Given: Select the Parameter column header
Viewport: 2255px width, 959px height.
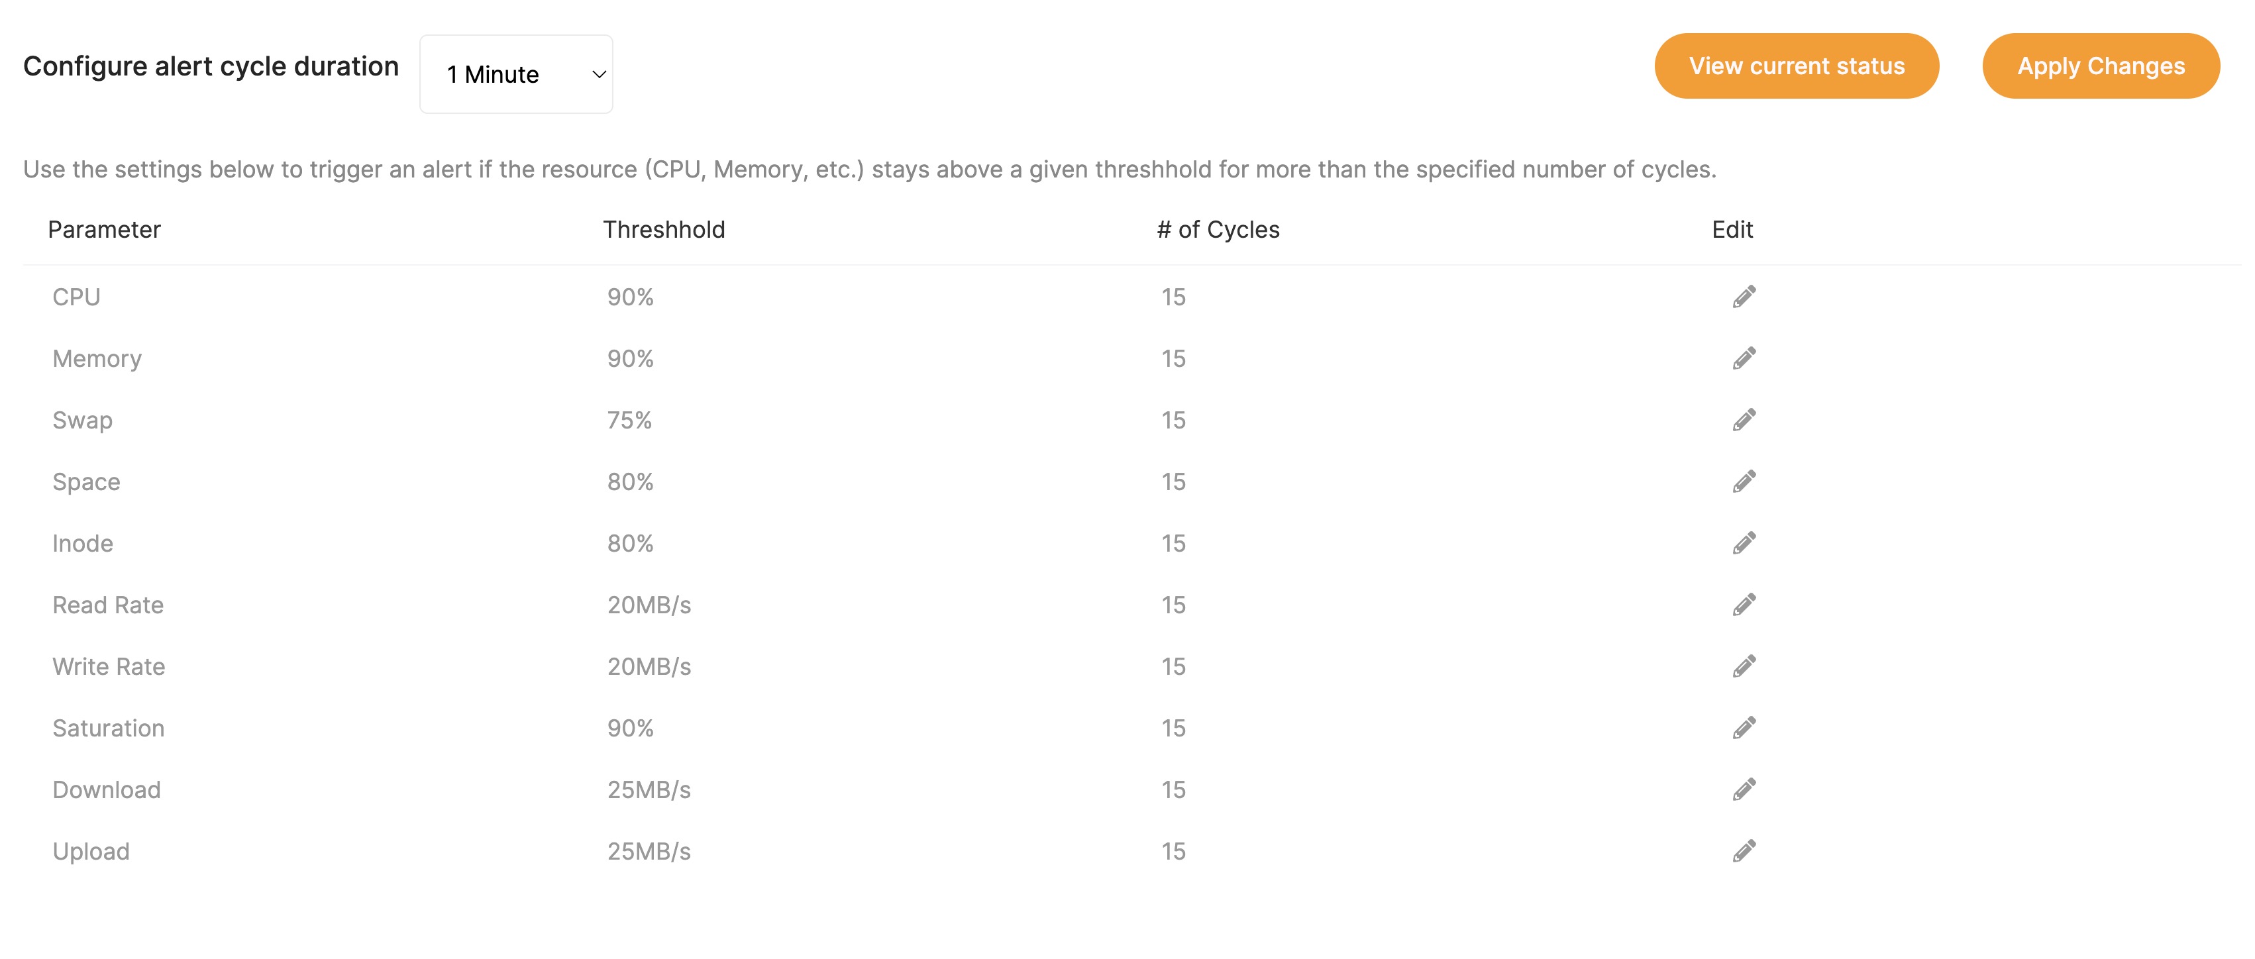Looking at the screenshot, I should tap(105, 229).
